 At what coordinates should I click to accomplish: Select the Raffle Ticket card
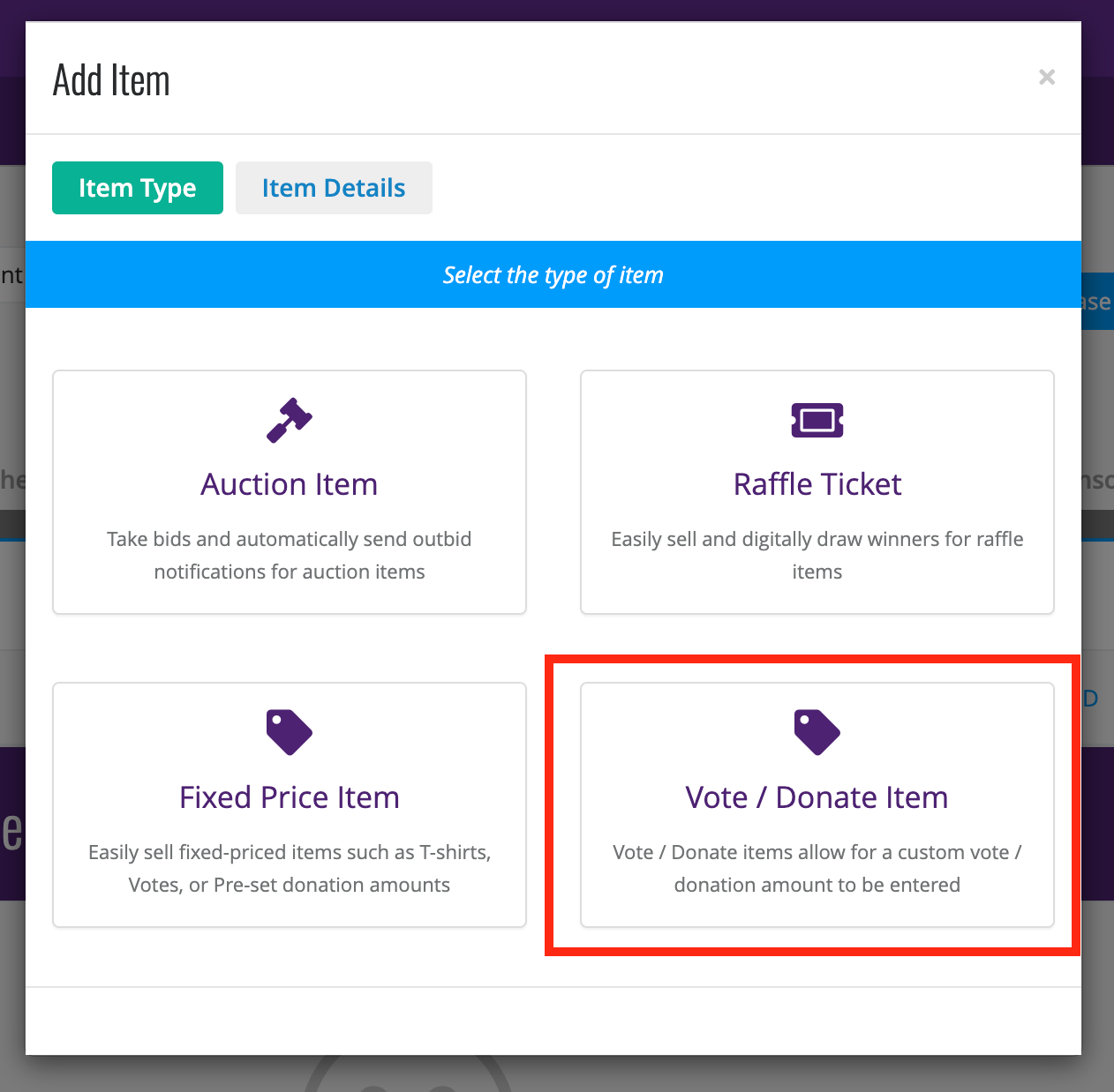pos(817,492)
